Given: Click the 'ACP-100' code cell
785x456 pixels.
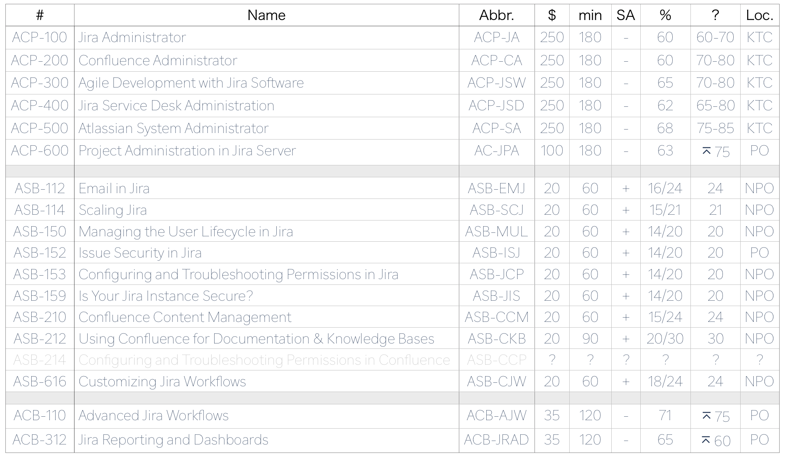Looking at the screenshot, I should [x=40, y=37].
